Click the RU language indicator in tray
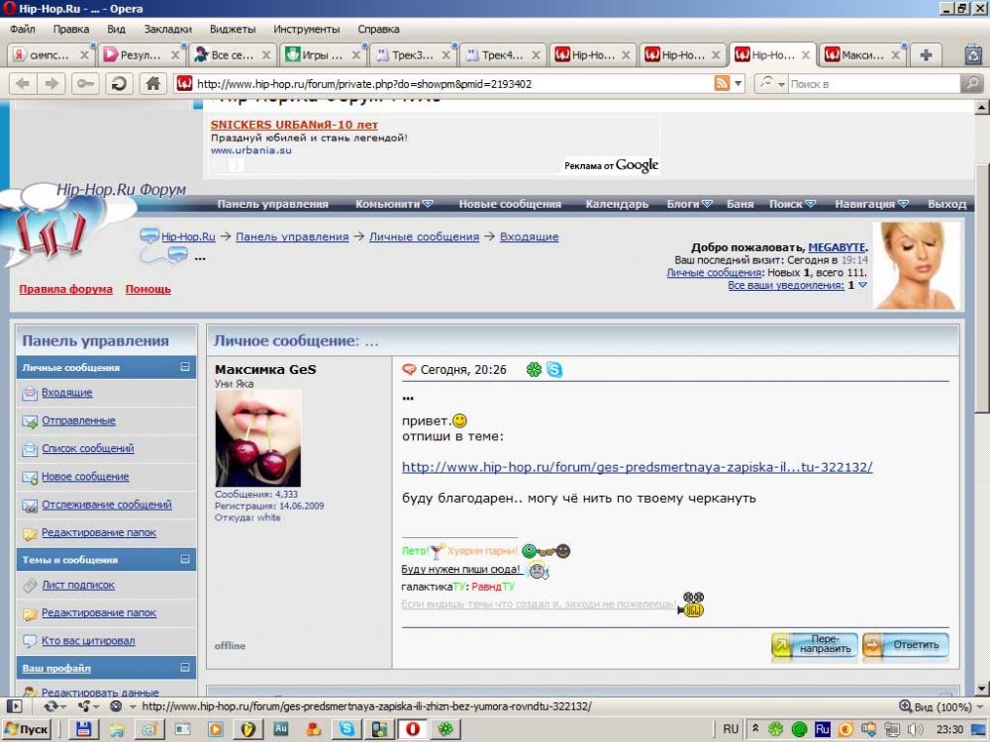 tap(731, 729)
